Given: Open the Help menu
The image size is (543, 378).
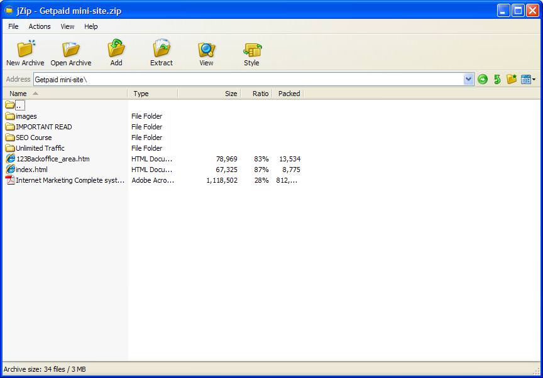Looking at the screenshot, I should click(x=90, y=26).
